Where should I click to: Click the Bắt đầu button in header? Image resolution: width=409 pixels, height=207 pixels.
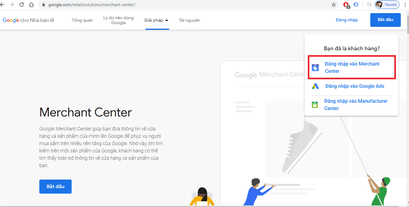point(386,20)
